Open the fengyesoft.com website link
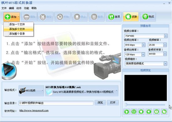The height and width of the screenshot is (122, 172). pyautogui.click(x=34, y=111)
